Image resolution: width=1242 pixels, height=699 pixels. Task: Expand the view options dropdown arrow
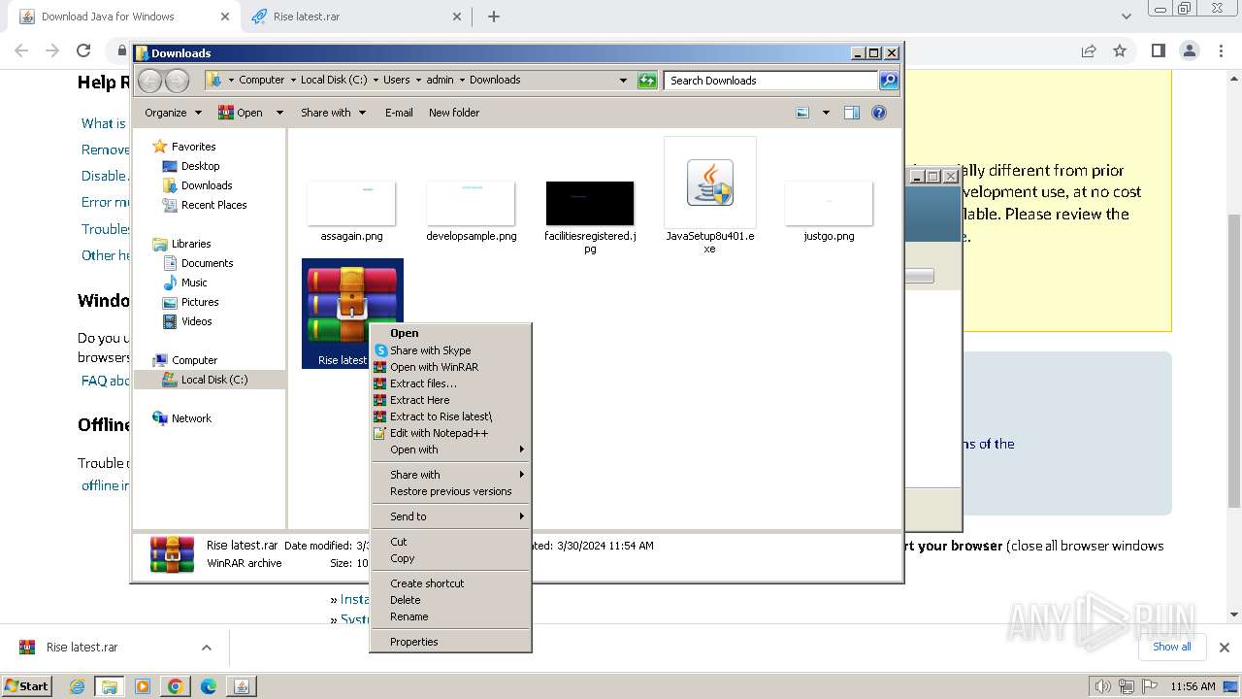(x=826, y=113)
